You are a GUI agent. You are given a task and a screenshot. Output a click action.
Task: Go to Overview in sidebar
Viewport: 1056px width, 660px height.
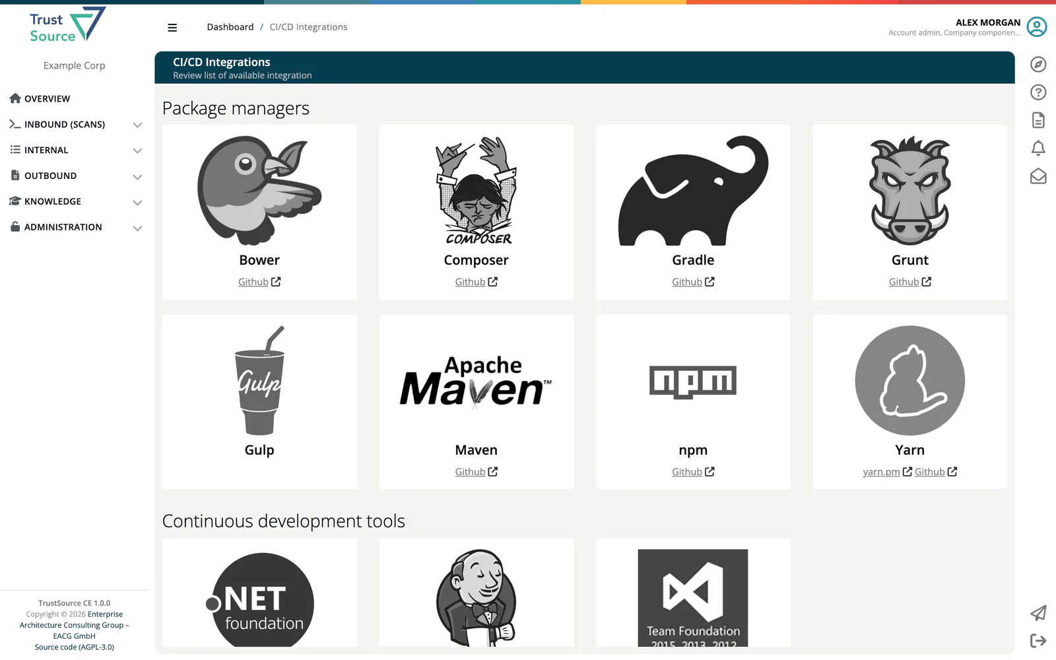47,99
